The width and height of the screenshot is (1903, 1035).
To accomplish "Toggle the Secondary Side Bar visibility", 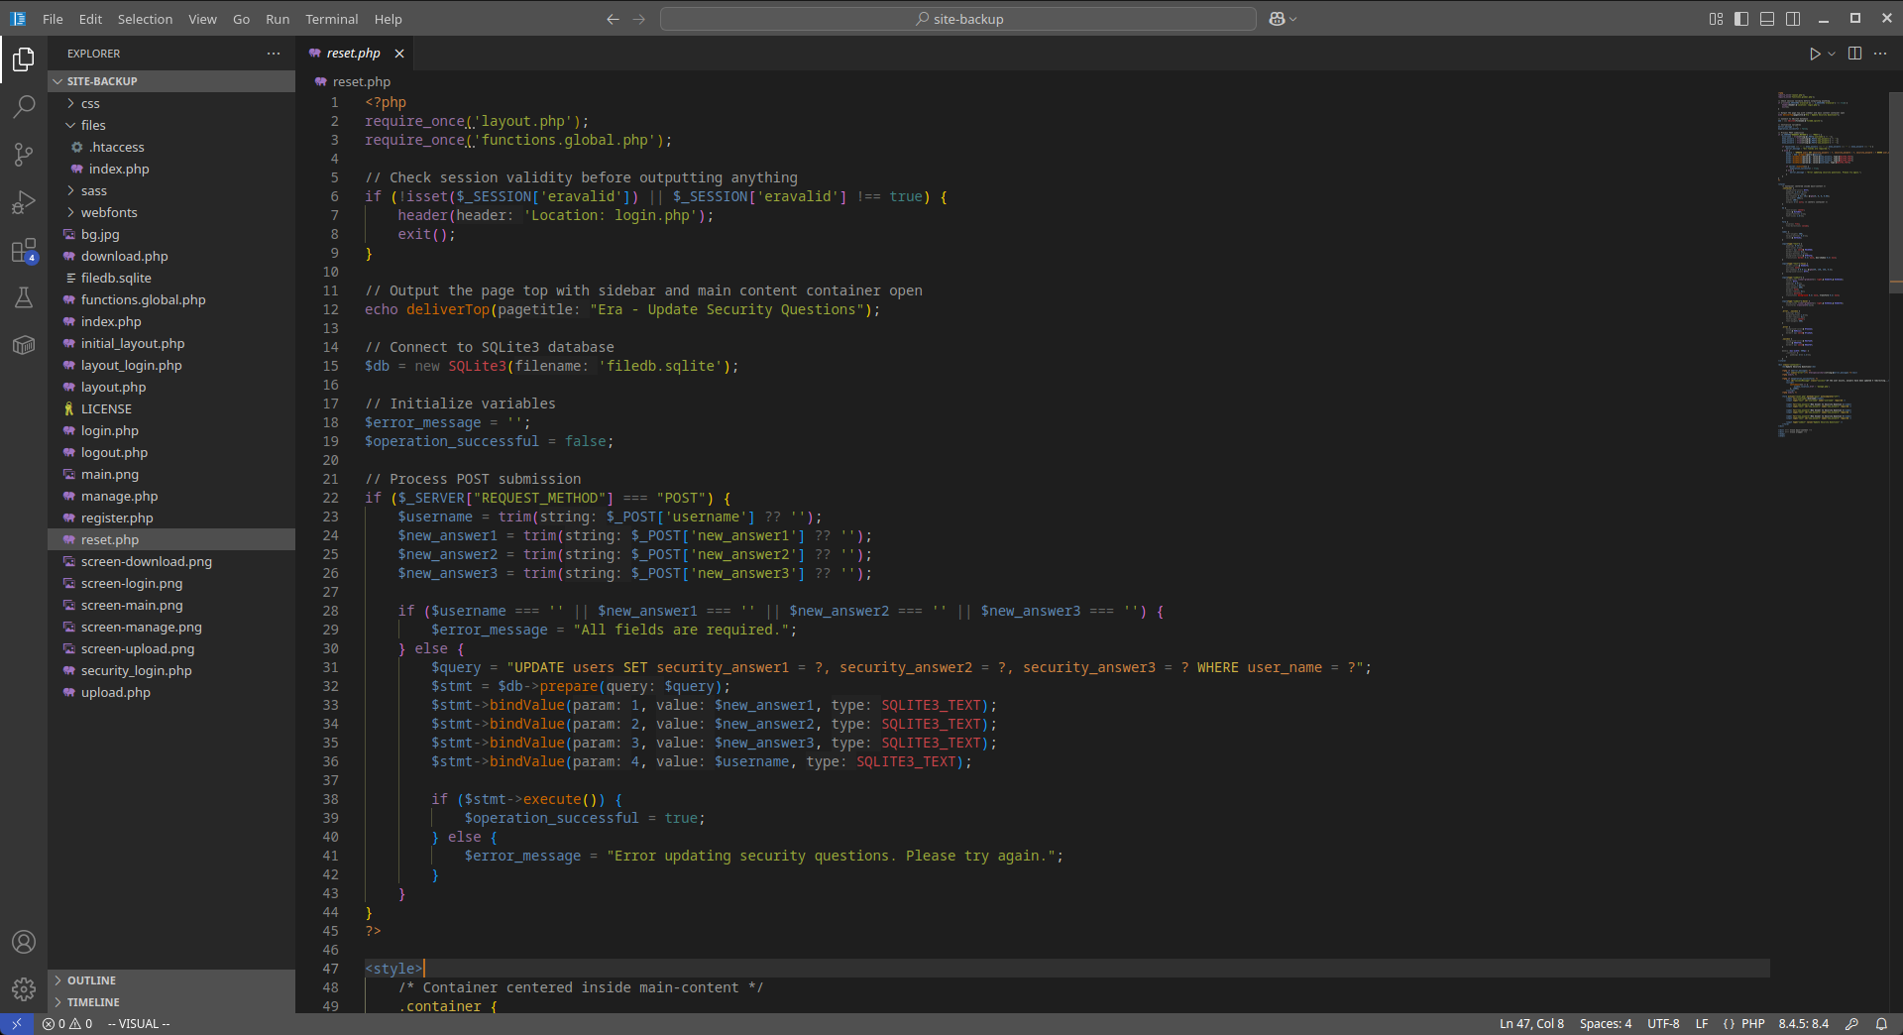I will (1793, 19).
